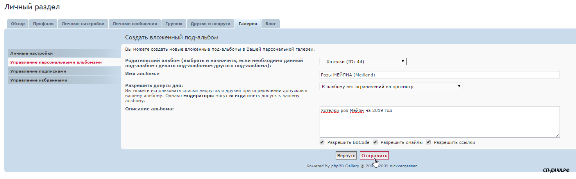Open the Блог tab
The image size is (576, 179).
coord(270,24)
